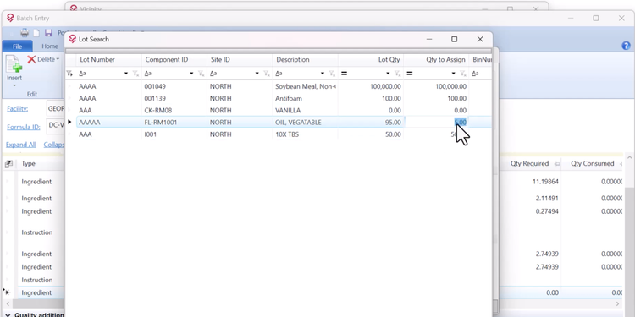635x317 pixels.
Task: Click the pin icon next to Qty Required
Action: [x=557, y=164]
